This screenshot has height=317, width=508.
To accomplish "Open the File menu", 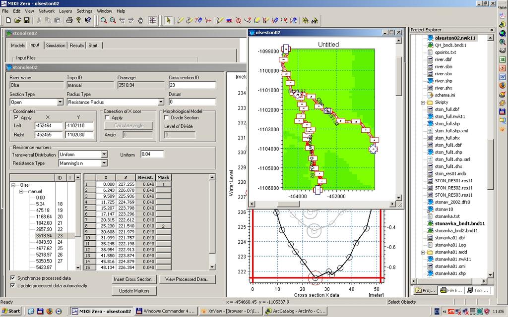I will 5,11.
